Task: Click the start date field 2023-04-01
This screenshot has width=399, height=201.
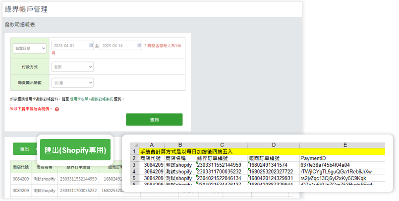Action: [69, 46]
